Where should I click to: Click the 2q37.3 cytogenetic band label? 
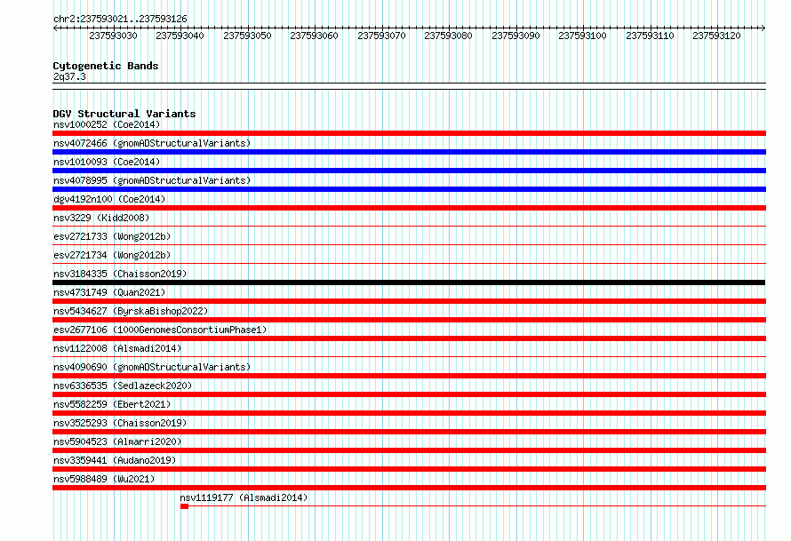click(x=69, y=76)
